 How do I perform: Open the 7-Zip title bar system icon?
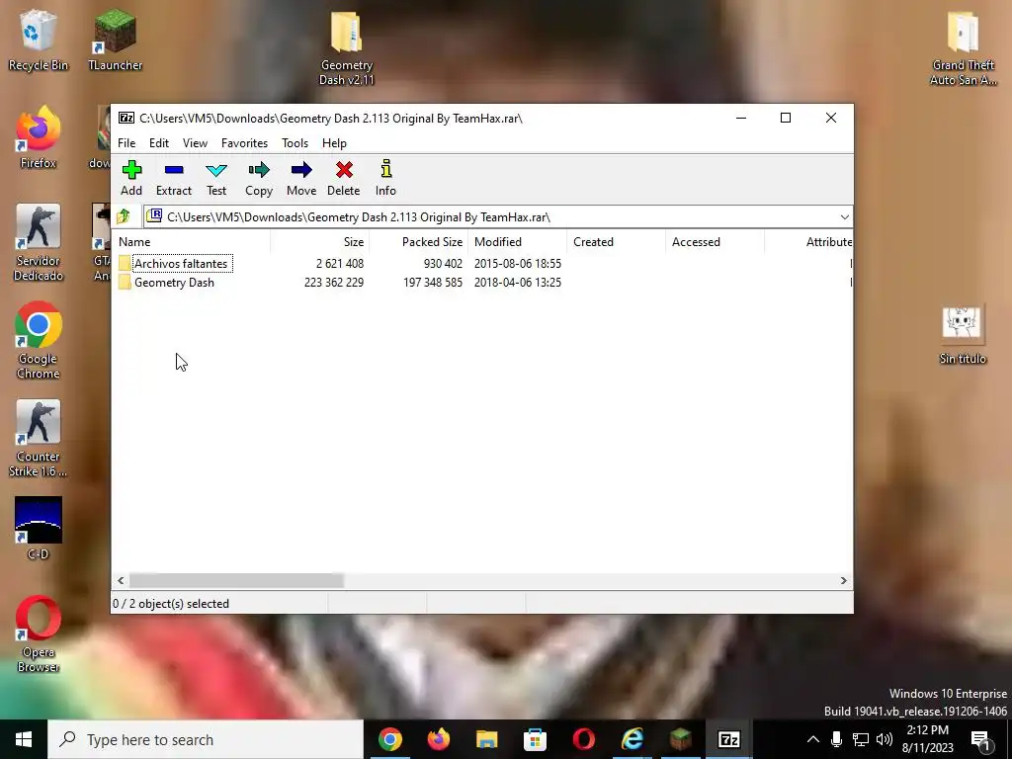126,119
